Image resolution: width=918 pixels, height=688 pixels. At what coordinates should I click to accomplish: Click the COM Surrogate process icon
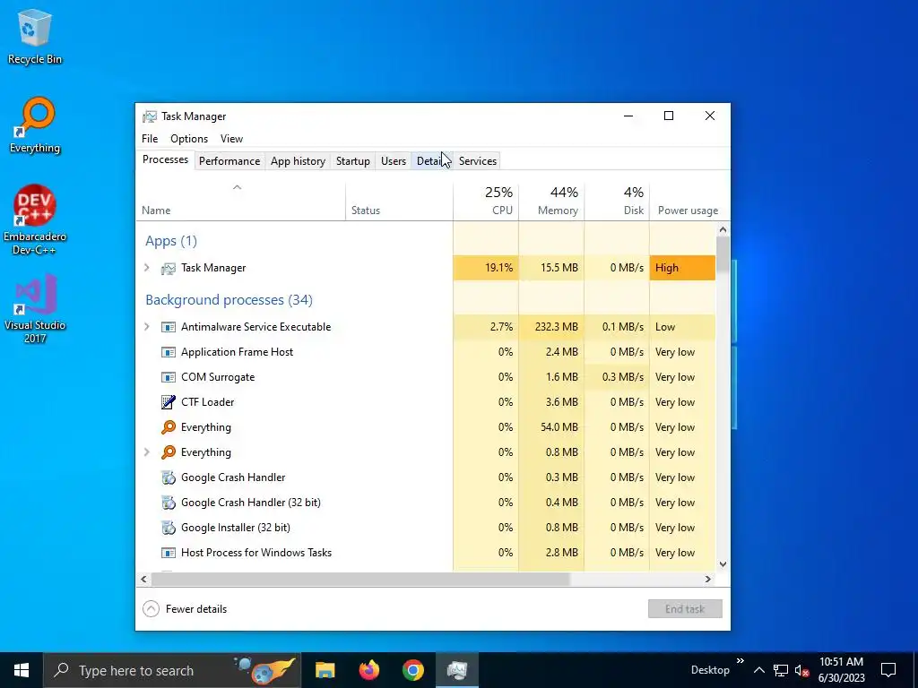168,377
